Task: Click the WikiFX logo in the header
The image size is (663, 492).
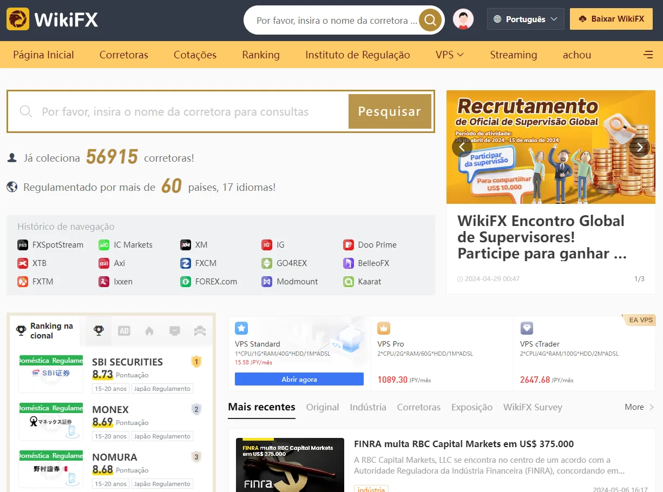Action: [x=52, y=19]
